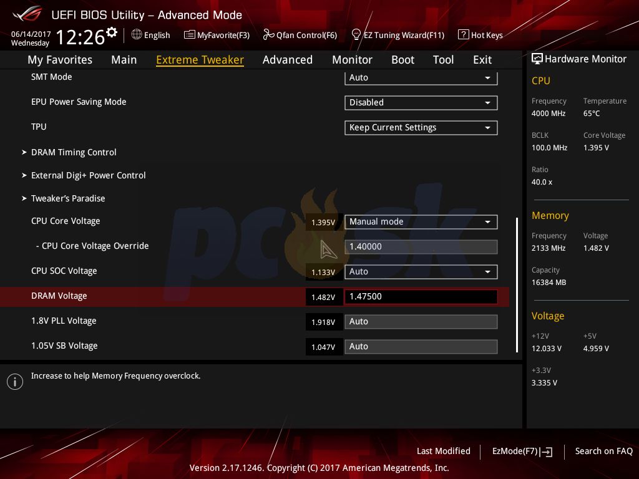Click the Qfan Control fan icon

(x=268, y=35)
